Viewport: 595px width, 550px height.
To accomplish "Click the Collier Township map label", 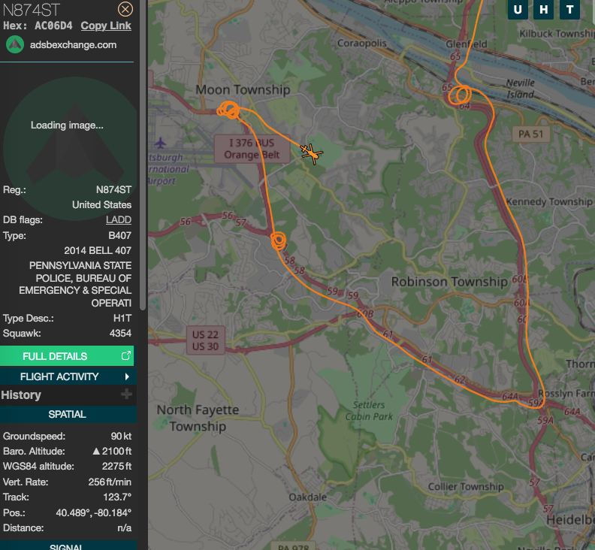I will tap(466, 486).
